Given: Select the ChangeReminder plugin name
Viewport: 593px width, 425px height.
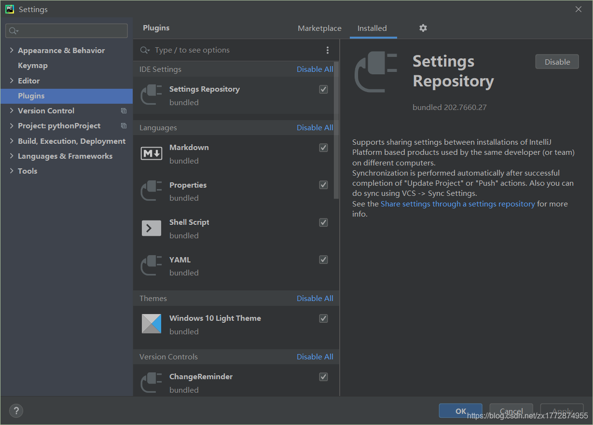Looking at the screenshot, I should (x=201, y=377).
